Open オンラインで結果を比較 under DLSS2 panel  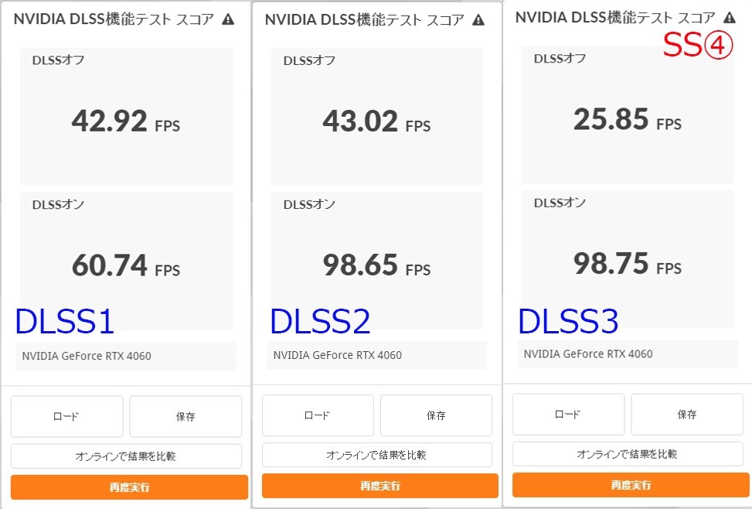379,454
